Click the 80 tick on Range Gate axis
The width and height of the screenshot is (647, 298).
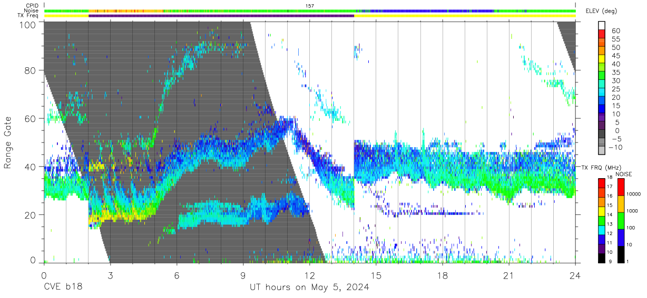[x=31, y=70]
